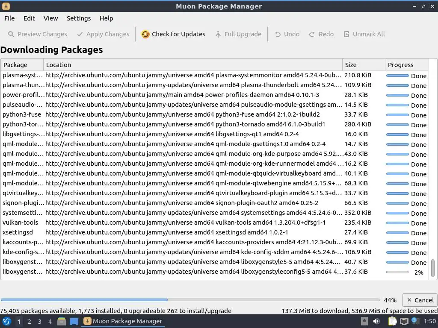Click the Apply Changes toolbar label
The height and width of the screenshot is (328, 438).
click(x=107, y=34)
